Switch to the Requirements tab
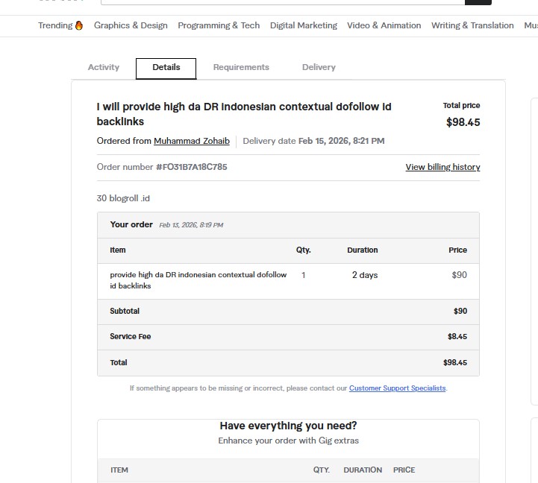 click(x=241, y=67)
